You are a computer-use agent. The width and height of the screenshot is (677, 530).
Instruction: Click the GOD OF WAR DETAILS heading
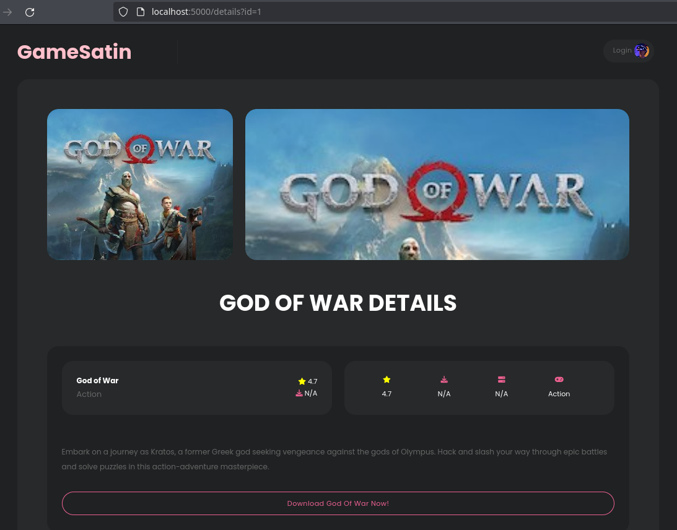click(338, 303)
